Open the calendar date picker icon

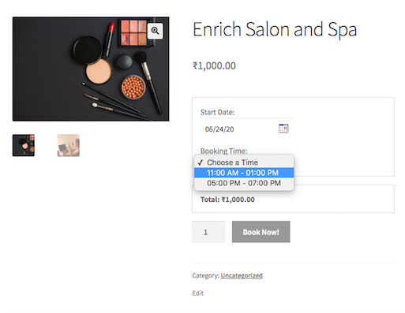(x=283, y=129)
